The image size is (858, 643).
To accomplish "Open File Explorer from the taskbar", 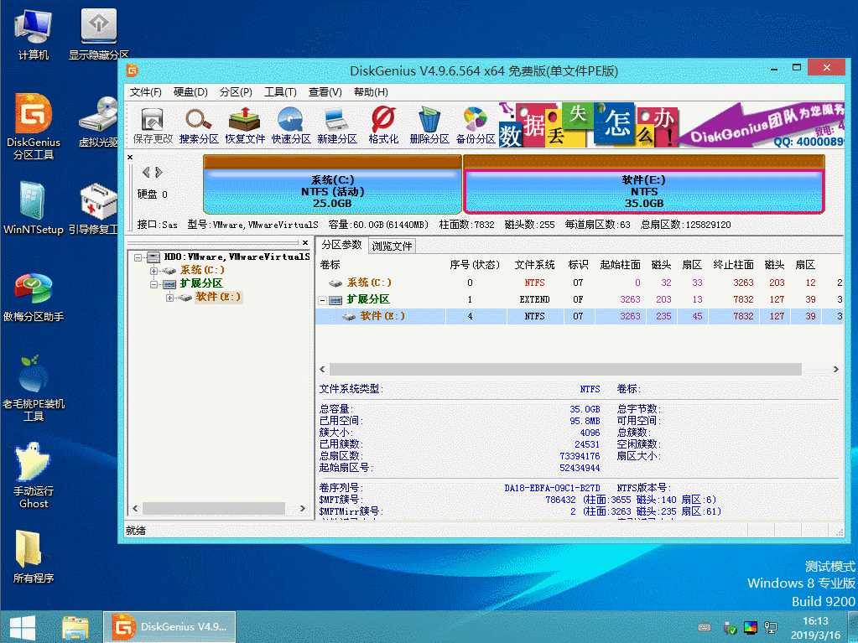I will coord(75,627).
